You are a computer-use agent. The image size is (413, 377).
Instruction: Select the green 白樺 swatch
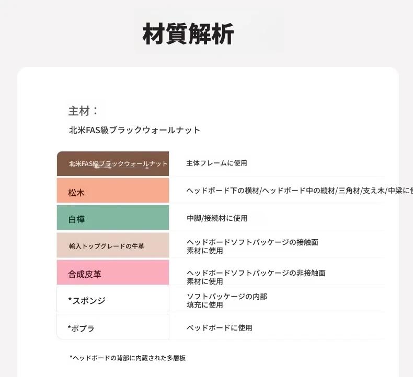pos(113,218)
